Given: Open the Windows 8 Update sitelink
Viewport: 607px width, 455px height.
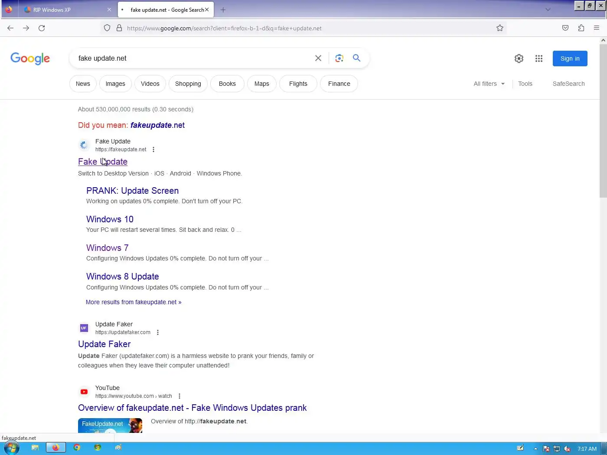Looking at the screenshot, I should click(122, 276).
